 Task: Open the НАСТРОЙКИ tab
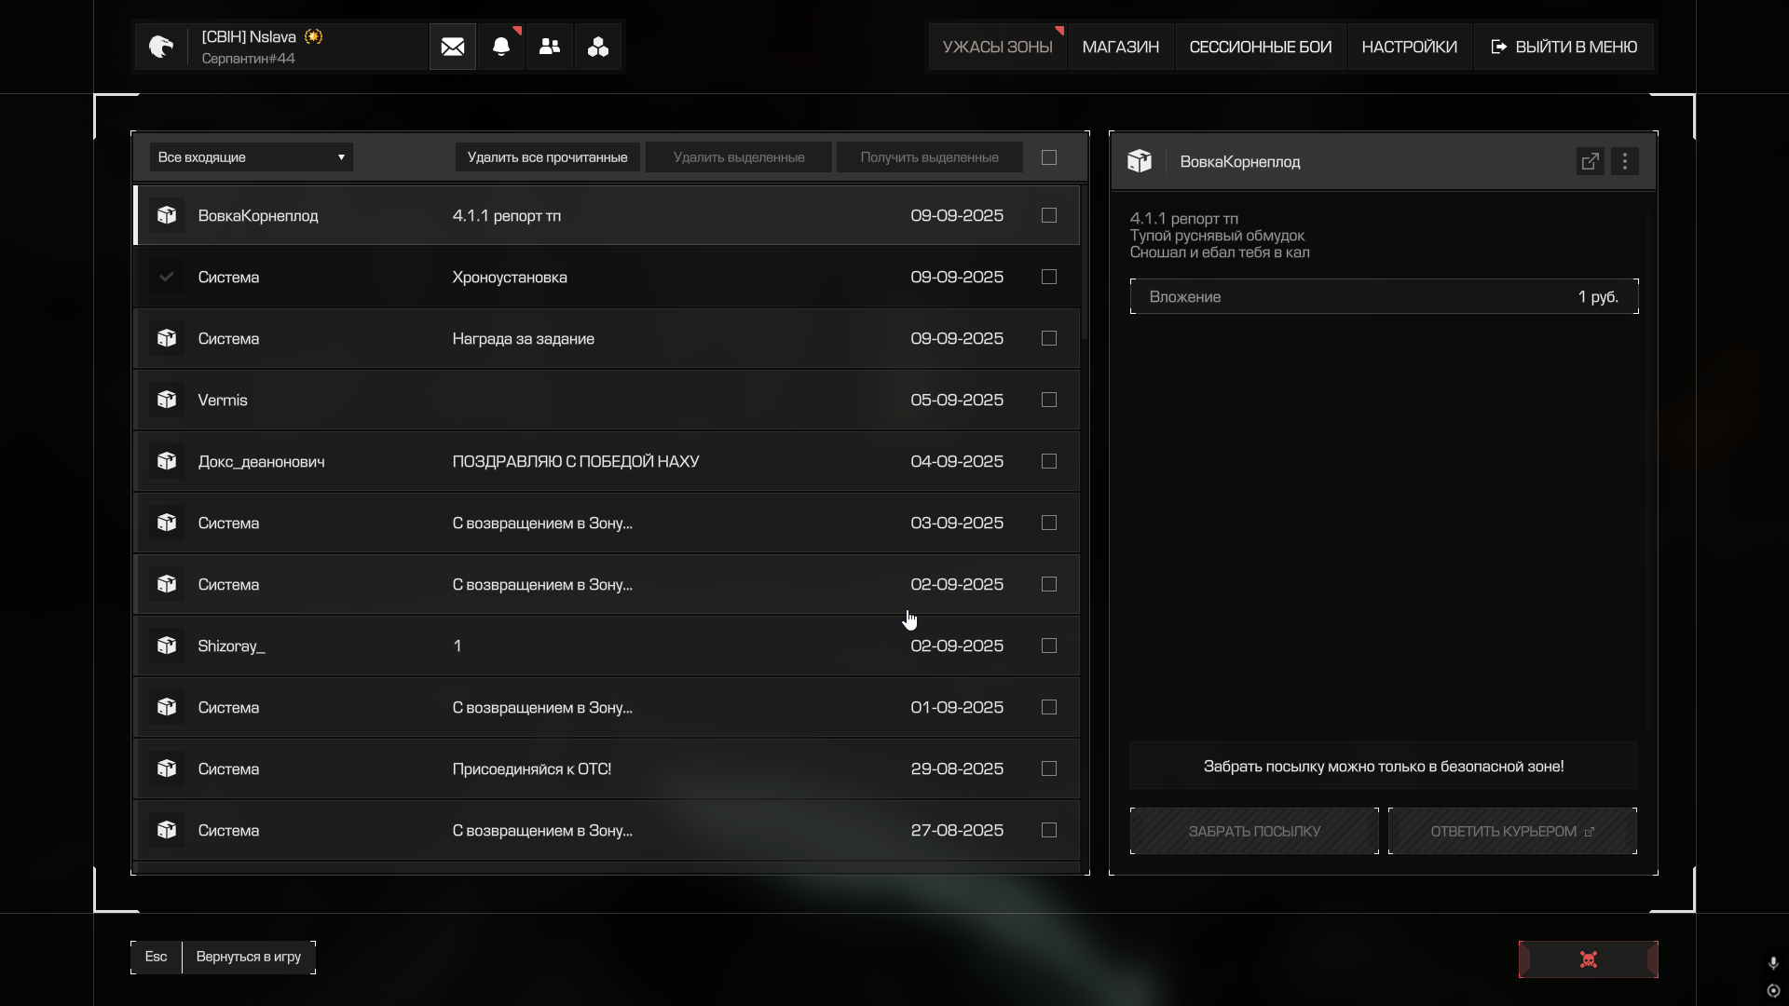pyautogui.click(x=1410, y=47)
